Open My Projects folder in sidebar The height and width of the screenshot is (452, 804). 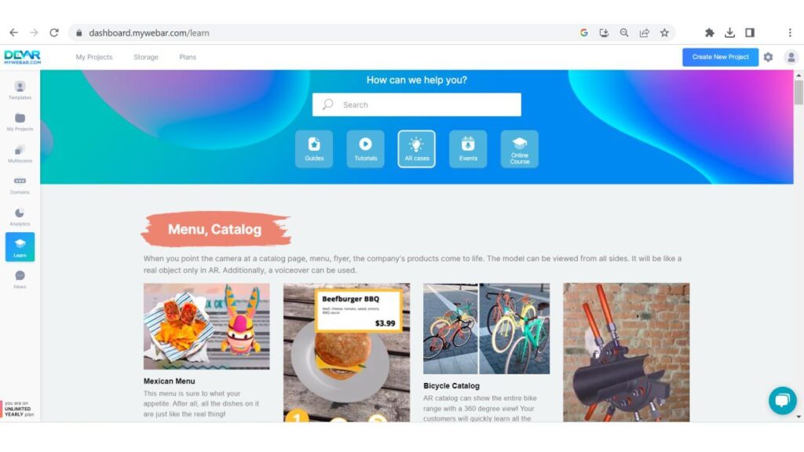[x=20, y=122]
